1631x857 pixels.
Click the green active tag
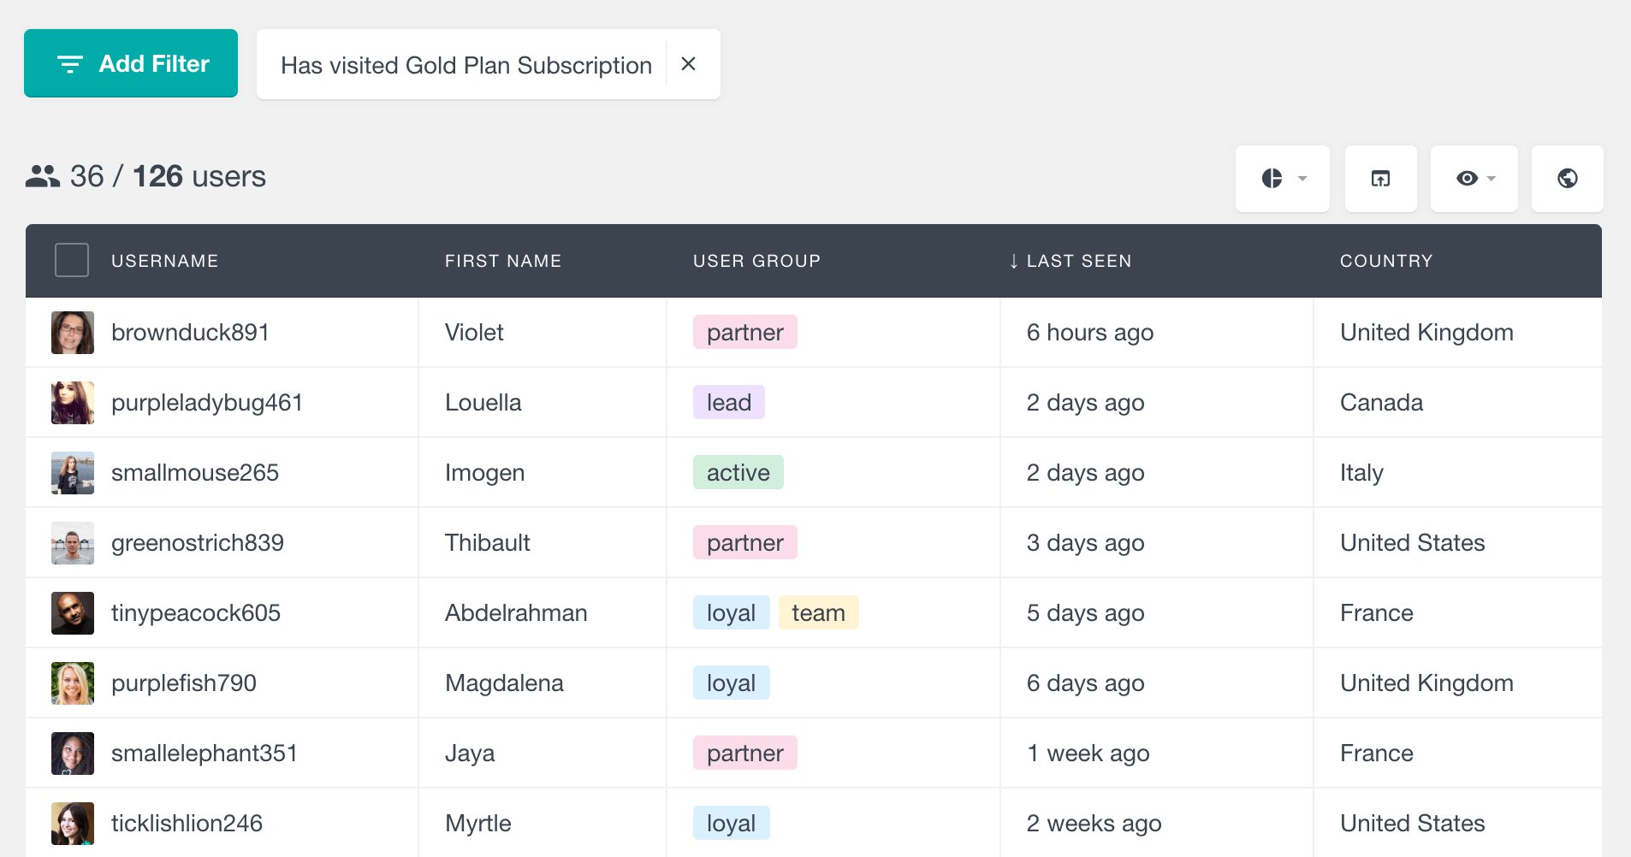[x=738, y=473]
